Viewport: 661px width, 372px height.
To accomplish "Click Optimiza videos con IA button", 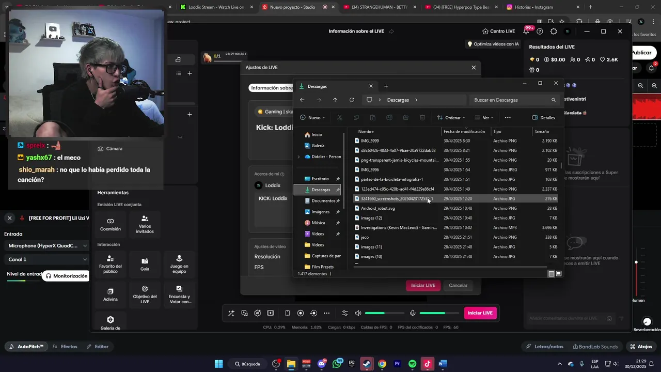I will tap(493, 44).
